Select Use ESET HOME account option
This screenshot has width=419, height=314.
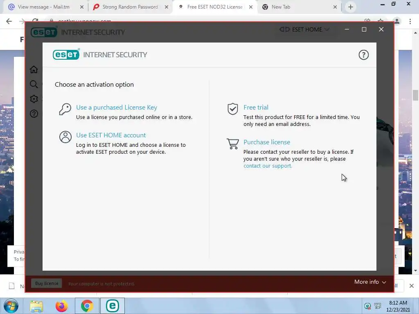tap(111, 135)
